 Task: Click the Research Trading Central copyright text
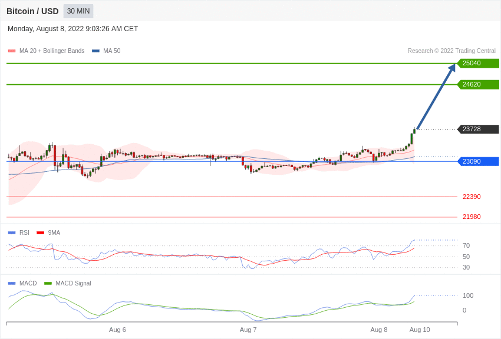pos(451,51)
